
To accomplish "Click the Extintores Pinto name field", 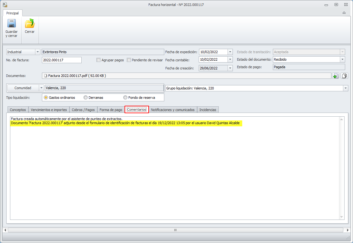I will click(103, 52).
